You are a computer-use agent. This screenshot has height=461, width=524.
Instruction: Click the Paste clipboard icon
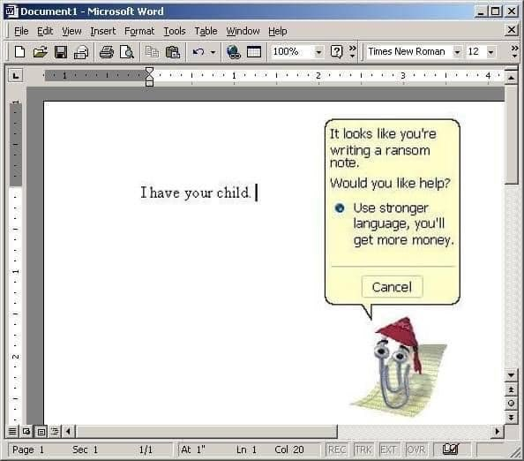click(173, 52)
